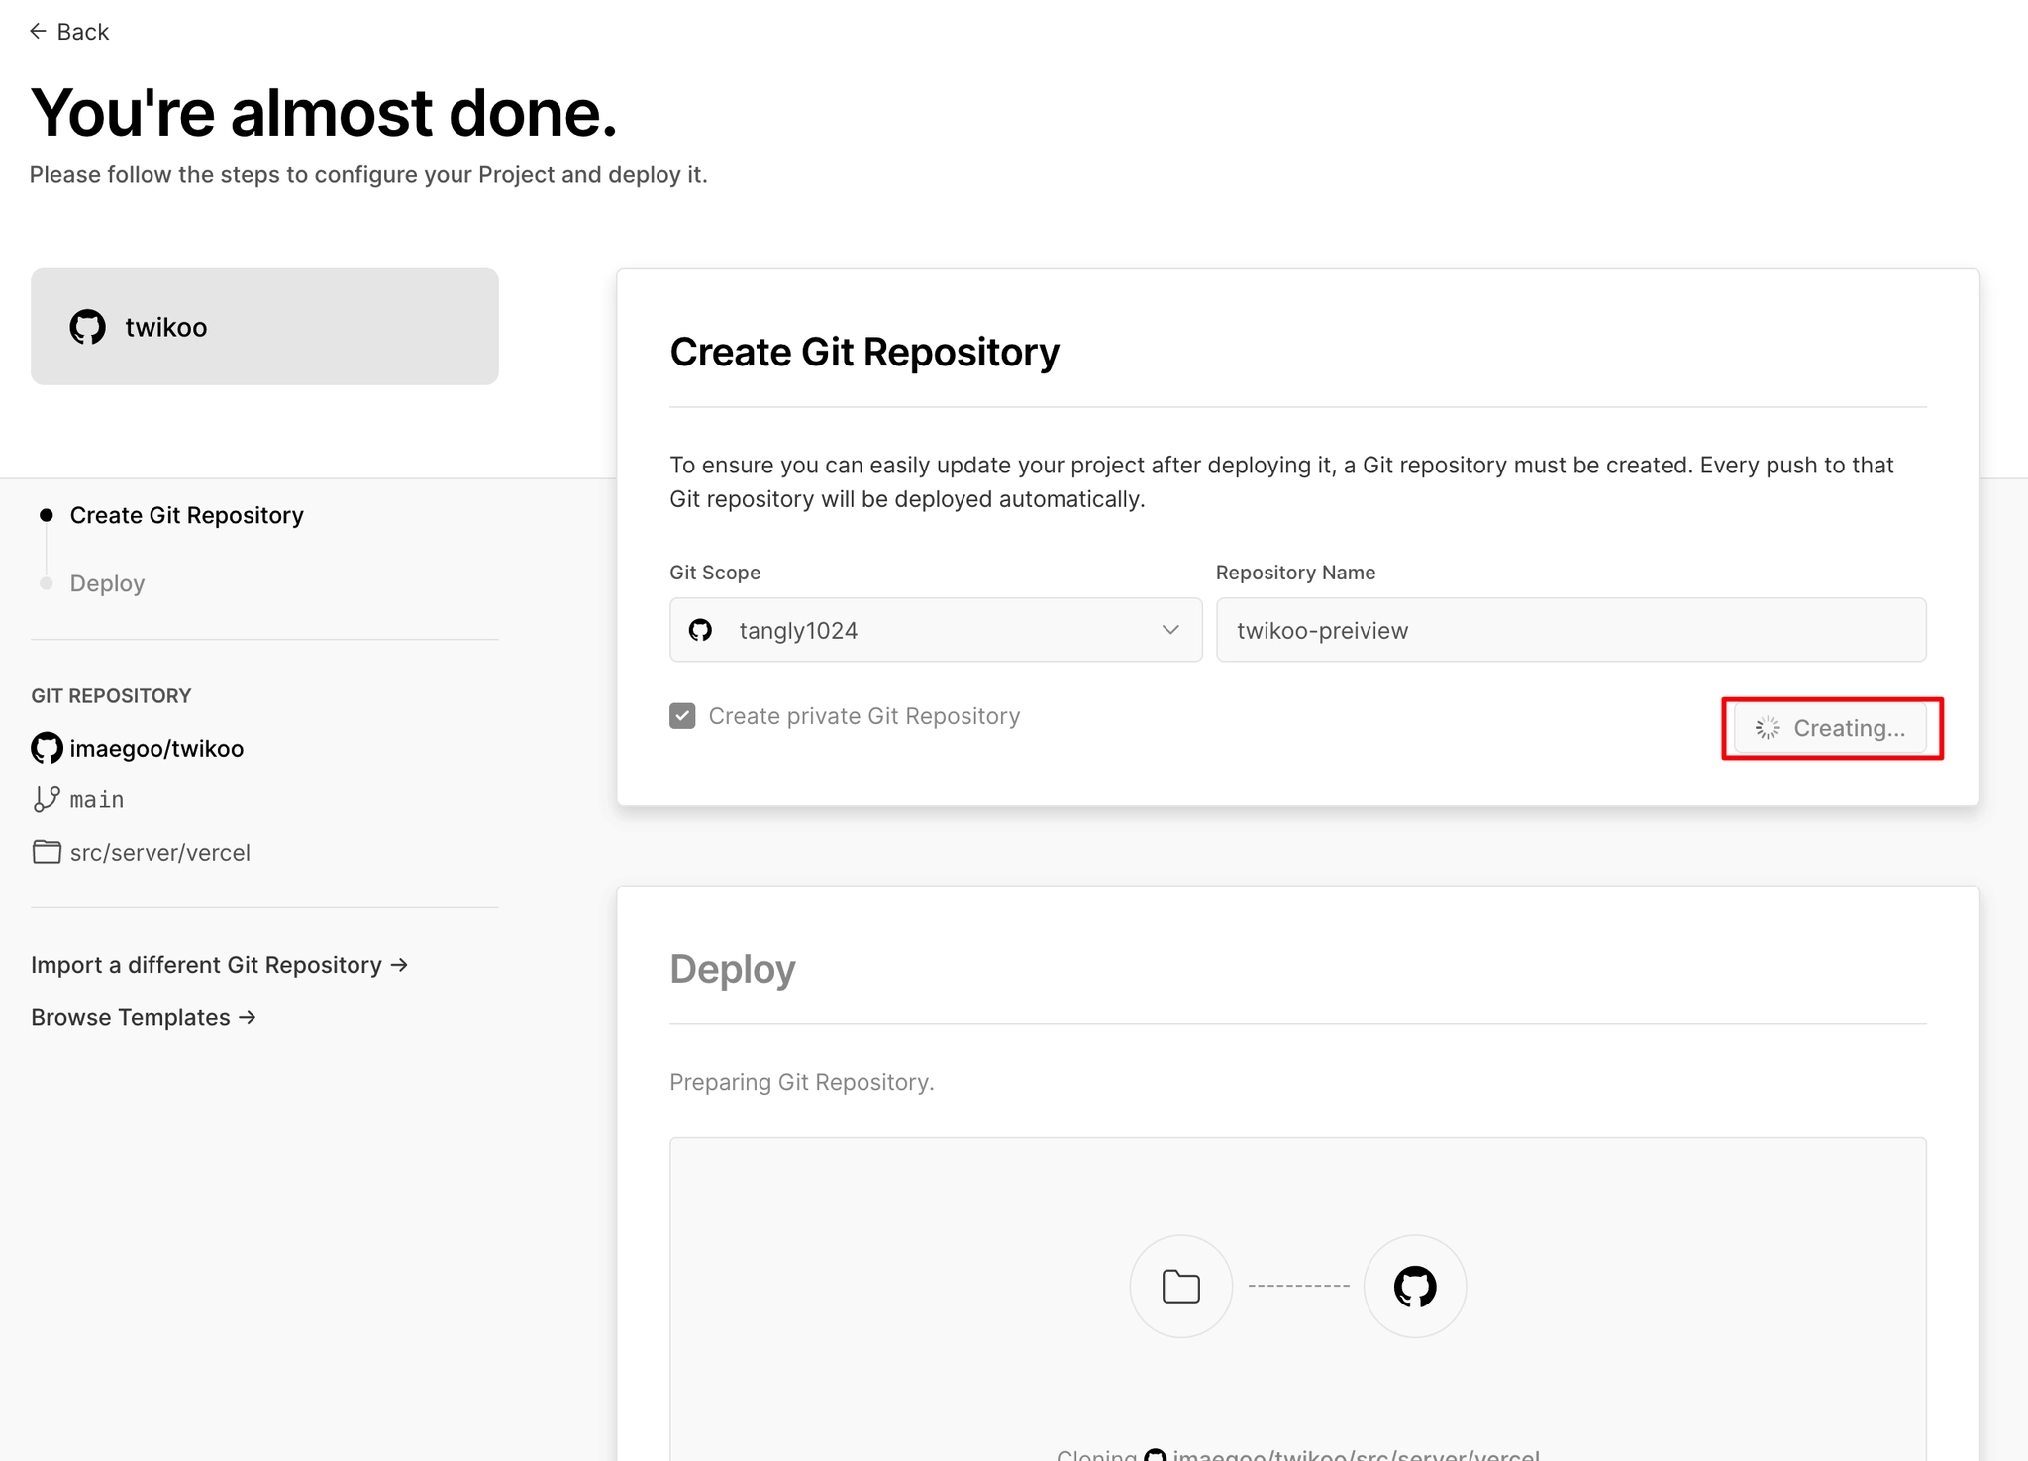Image resolution: width=2028 pixels, height=1461 pixels.
Task: Open Import a different Git Repository link
Action: click(x=219, y=965)
